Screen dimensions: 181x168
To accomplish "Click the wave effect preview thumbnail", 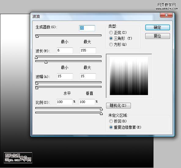I will click(x=129, y=76).
